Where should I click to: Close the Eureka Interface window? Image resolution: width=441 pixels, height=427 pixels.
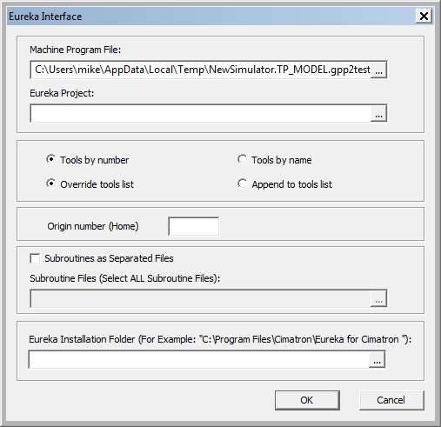point(424,16)
